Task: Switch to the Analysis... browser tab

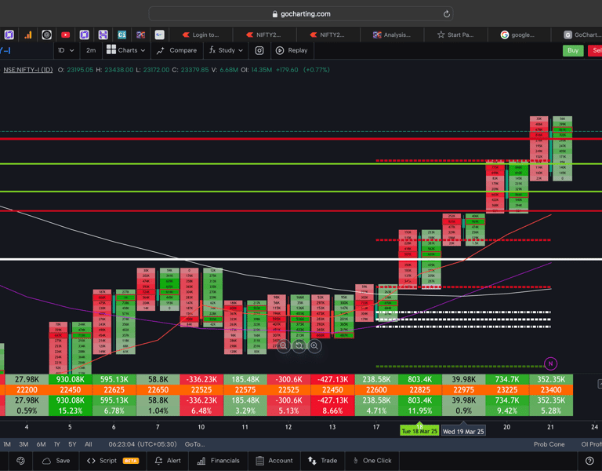Action: [392, 35]
